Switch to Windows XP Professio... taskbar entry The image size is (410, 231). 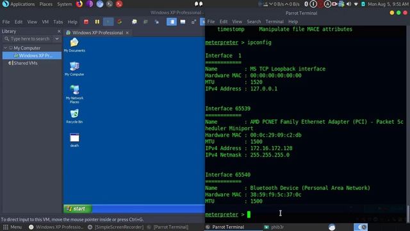click(x=56, y=227)
